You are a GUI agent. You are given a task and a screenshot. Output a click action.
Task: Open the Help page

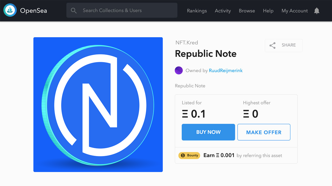click(x=268, y=11)
